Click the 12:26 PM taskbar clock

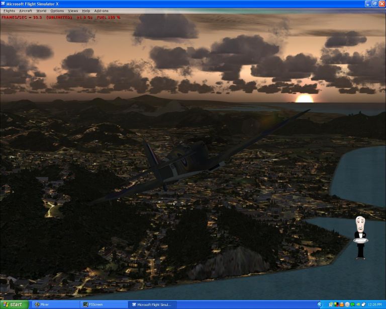(x=374, y=304)
